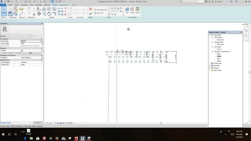Open the Windows Start menu
Viewport: 251px width, 141px height.
tap(3, 134)
